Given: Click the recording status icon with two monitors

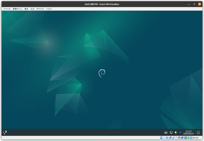Looking at the screenshot, I should (182, 138).
